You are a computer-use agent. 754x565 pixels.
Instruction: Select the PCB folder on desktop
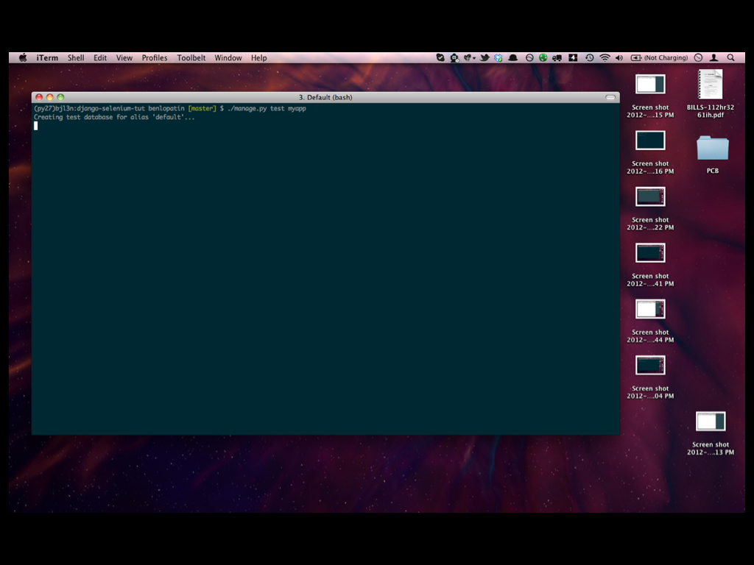pos(713,154)
